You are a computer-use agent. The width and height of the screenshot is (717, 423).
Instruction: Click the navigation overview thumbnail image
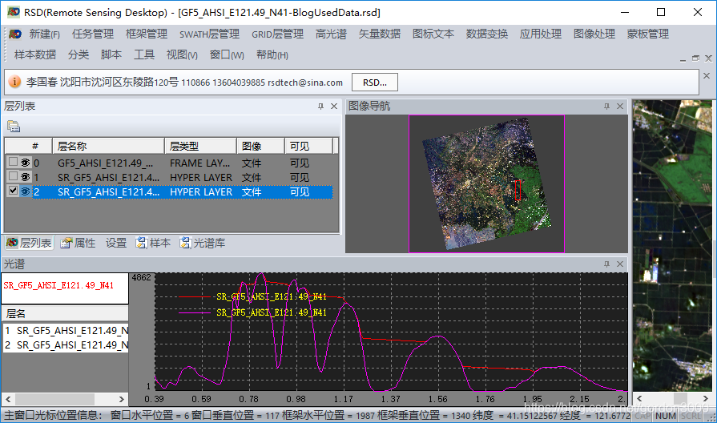[486, 183]
